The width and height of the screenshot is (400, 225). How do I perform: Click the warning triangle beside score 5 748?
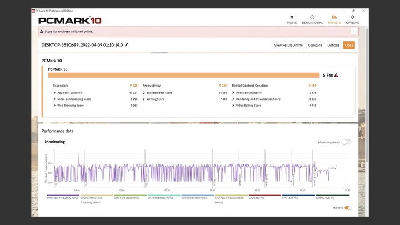[336, 75]
